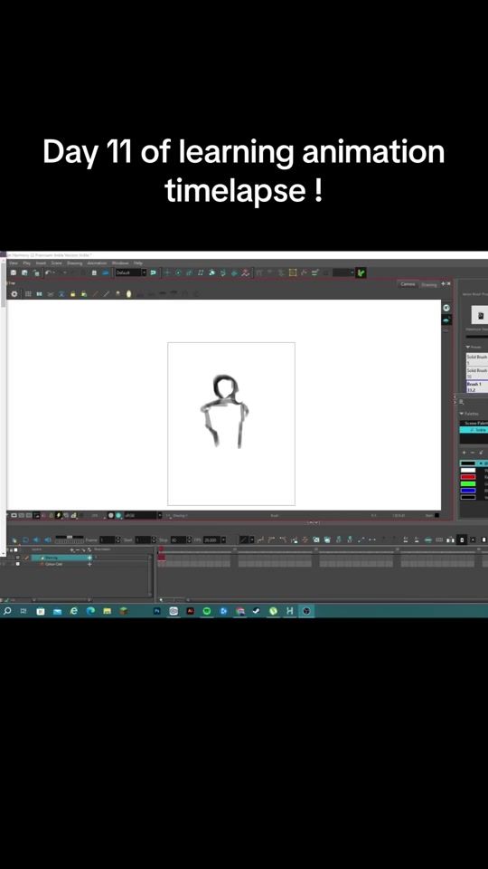Click the yellow square icon in top toolbar
This screenshot has width=488, height=869.
click(293, 272)
